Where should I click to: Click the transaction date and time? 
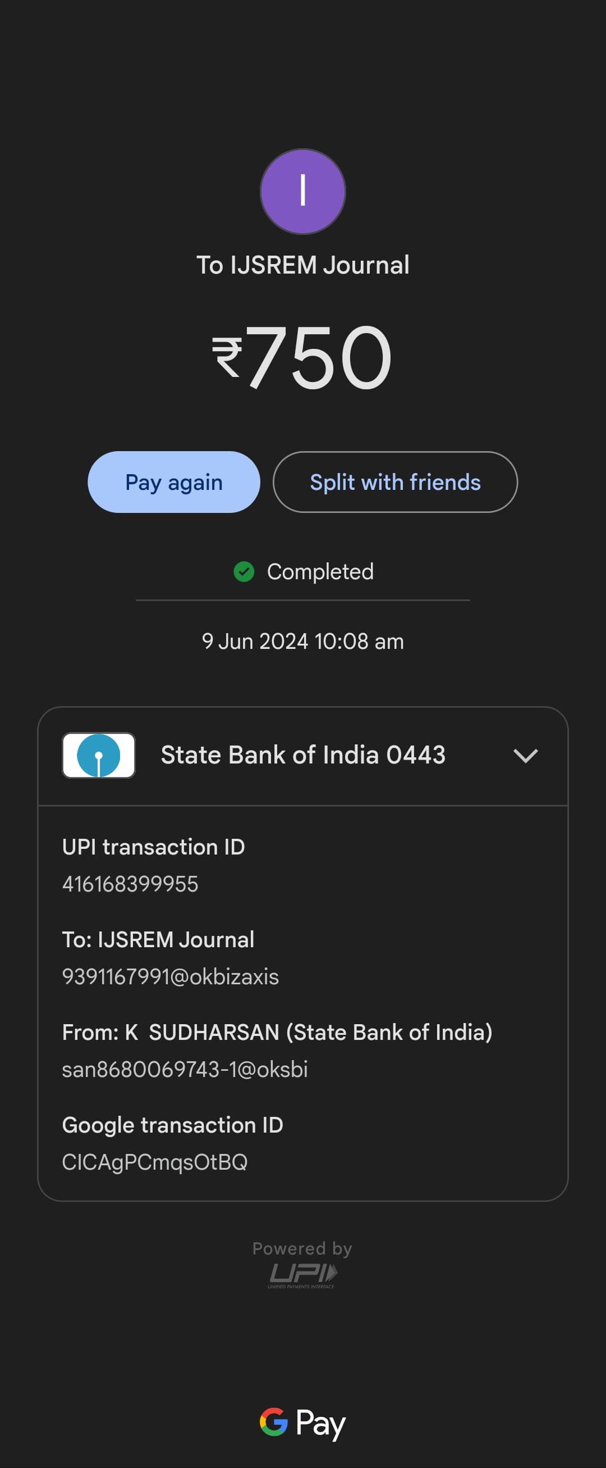(302, 641)
